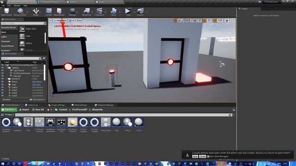Collapse the Lighting folder in World Outliner

click(x=7, y=68)
